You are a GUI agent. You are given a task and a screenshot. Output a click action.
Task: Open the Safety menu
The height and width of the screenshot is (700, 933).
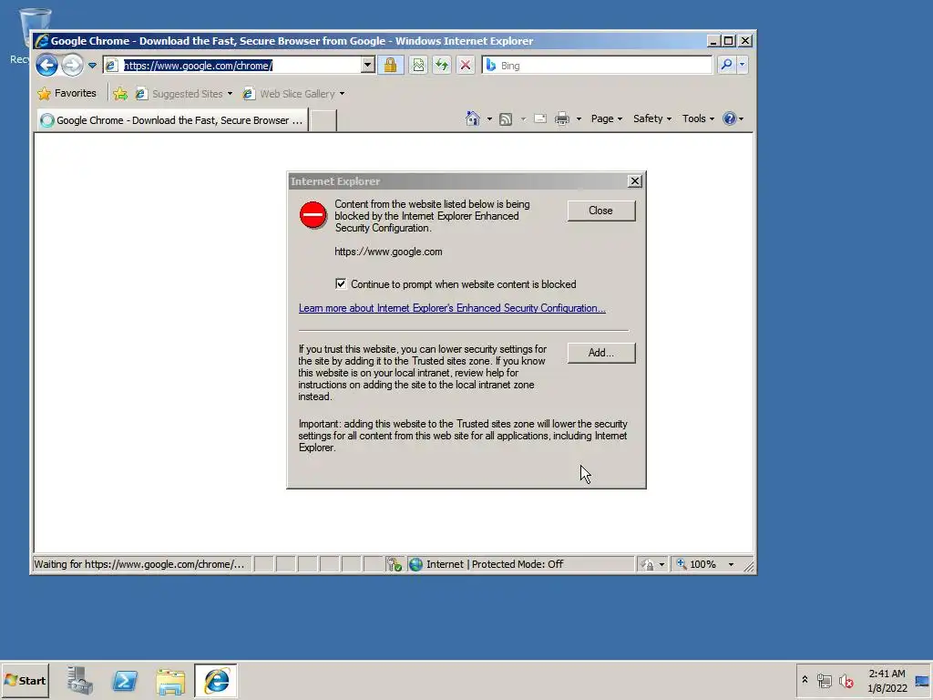click(x=652, y=118)
